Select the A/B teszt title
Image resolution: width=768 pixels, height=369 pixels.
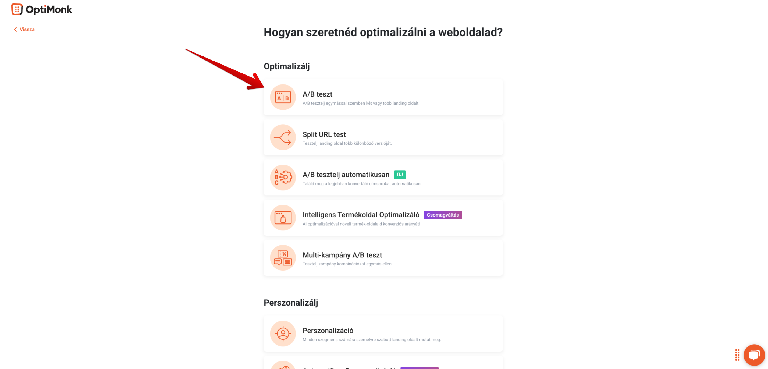tap(317, 94)
